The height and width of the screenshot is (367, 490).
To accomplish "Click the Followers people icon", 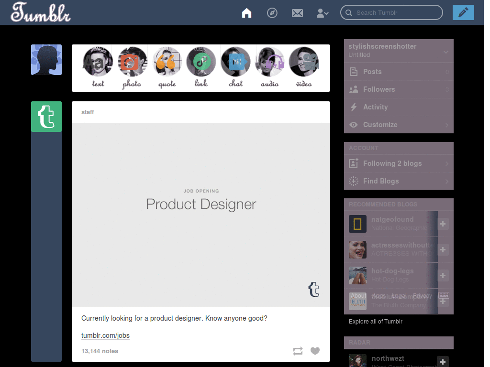I will coord(354,89).
